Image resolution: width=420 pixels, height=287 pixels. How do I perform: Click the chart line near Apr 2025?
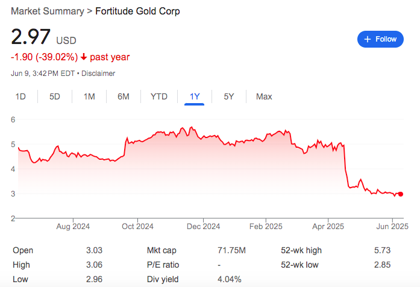pyautogui.click(x=328, y=147)
